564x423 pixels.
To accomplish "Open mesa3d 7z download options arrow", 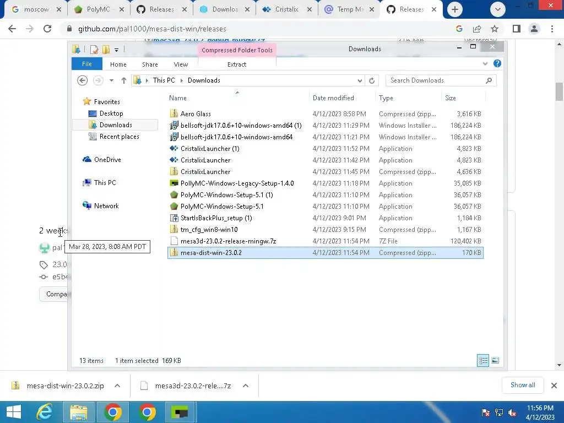I will click(x=246, y=386).
